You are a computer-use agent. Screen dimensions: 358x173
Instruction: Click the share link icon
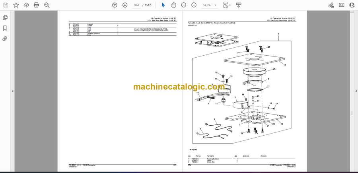click(331, 5)
